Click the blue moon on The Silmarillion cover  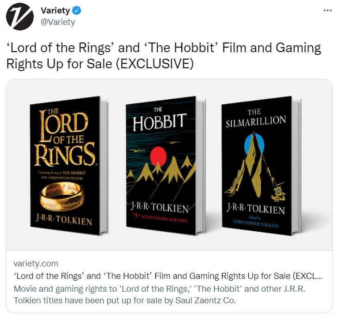pyautogui.click(x=254, y=144)
